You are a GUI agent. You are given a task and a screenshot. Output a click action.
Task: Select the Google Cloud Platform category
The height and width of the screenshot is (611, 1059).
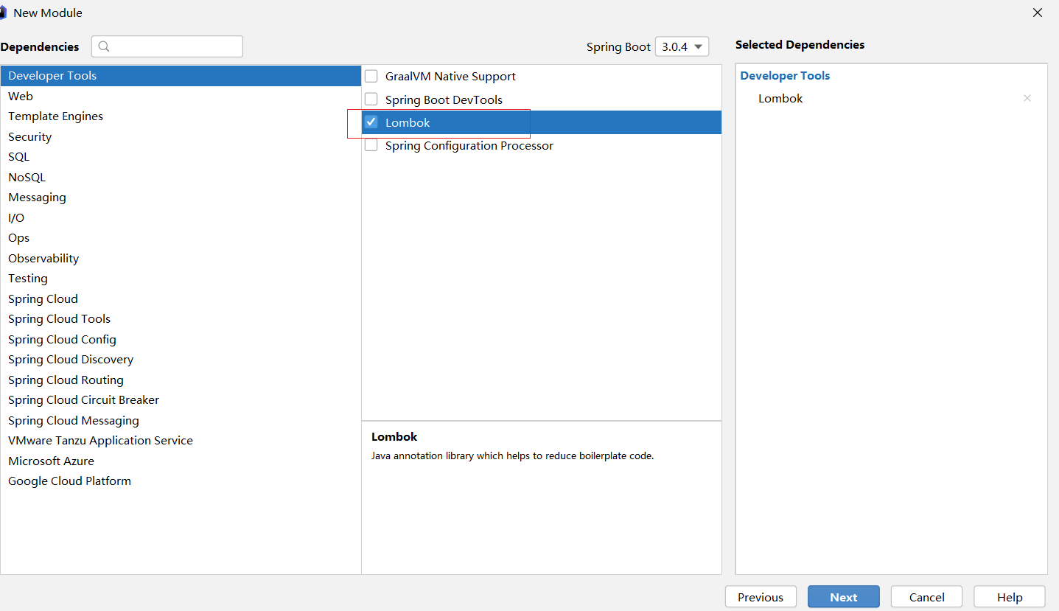pos(181,481)
